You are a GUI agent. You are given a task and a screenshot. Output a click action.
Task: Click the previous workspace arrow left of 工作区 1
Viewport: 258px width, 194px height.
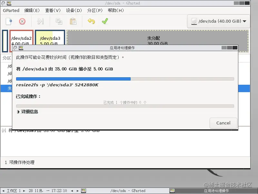pos(3,191)
